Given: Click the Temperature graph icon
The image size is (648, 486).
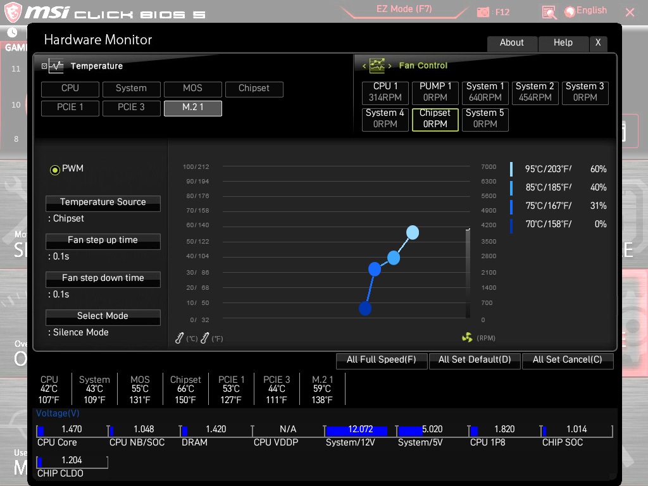Looking at the screenshot, I should (56, 66).
